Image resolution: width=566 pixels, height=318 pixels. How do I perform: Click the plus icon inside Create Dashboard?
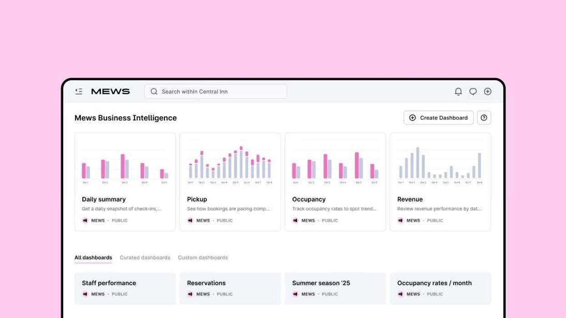412,118
